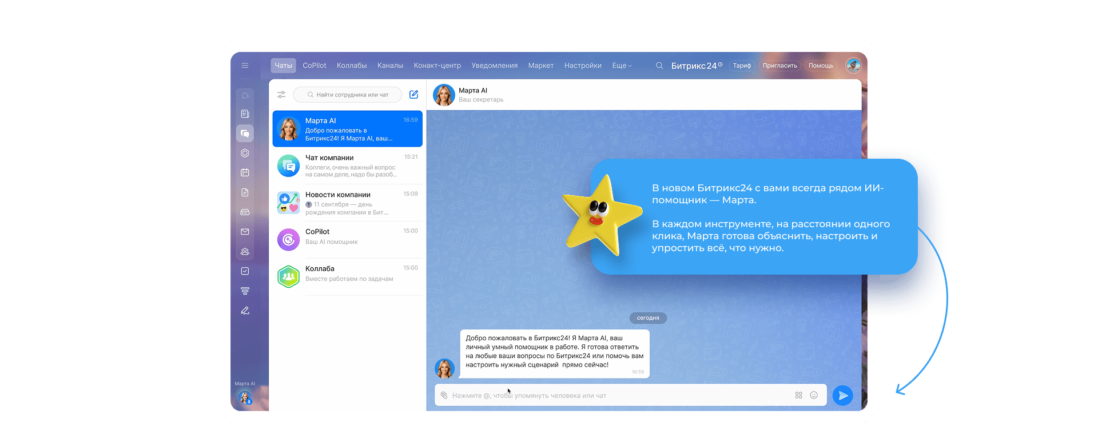The width and height of the screenshot is (1098, 435).
Task: Switch to the CoPilot tab
Action: coord(315,66)
